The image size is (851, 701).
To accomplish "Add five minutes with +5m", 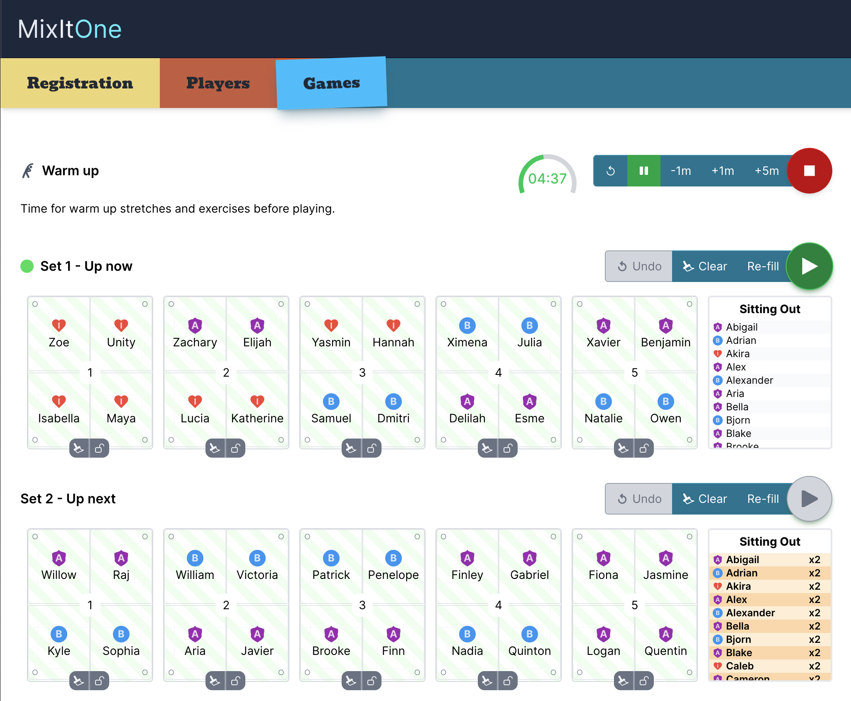I will click(766, 171).
